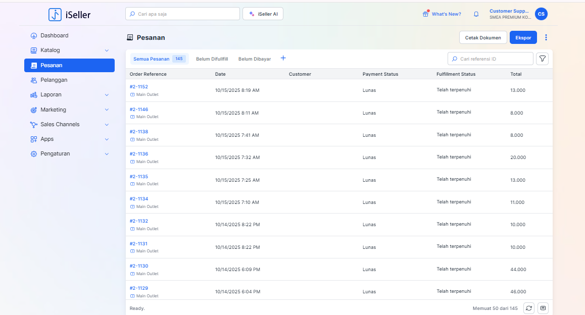Switch to Belum Difulfill tab
The height and width of the screenshot is (315, 585).
coord(212,59)
